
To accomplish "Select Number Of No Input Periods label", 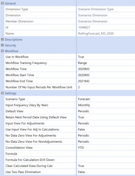I will point(39,87).
